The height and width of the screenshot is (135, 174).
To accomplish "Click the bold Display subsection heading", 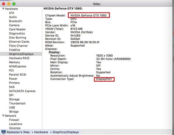I will (54, 52).
